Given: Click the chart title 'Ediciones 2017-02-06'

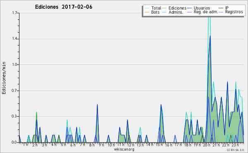Looking at the screenshot, I should 64,7.
